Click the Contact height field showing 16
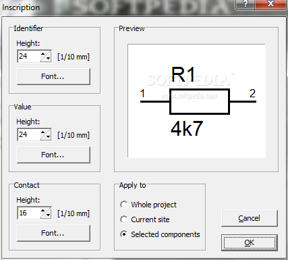Screen dimensions: 288x260 click(x=29, y=213)
